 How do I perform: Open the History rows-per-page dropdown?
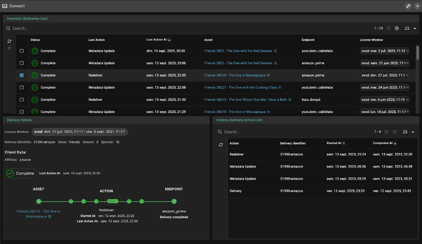pyautogui.click(x=408, y=132)
